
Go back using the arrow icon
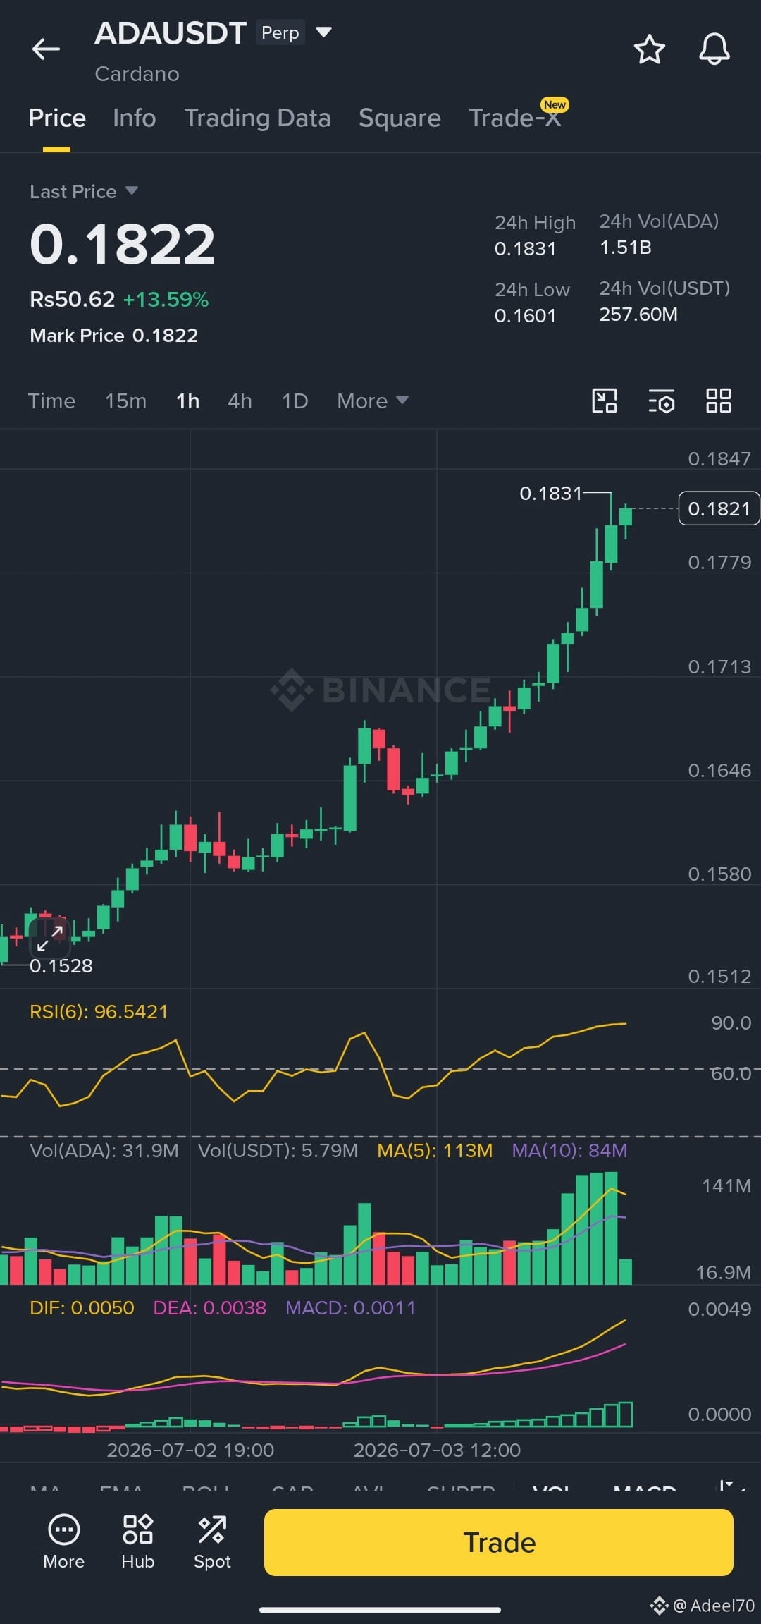pos(46,49)
